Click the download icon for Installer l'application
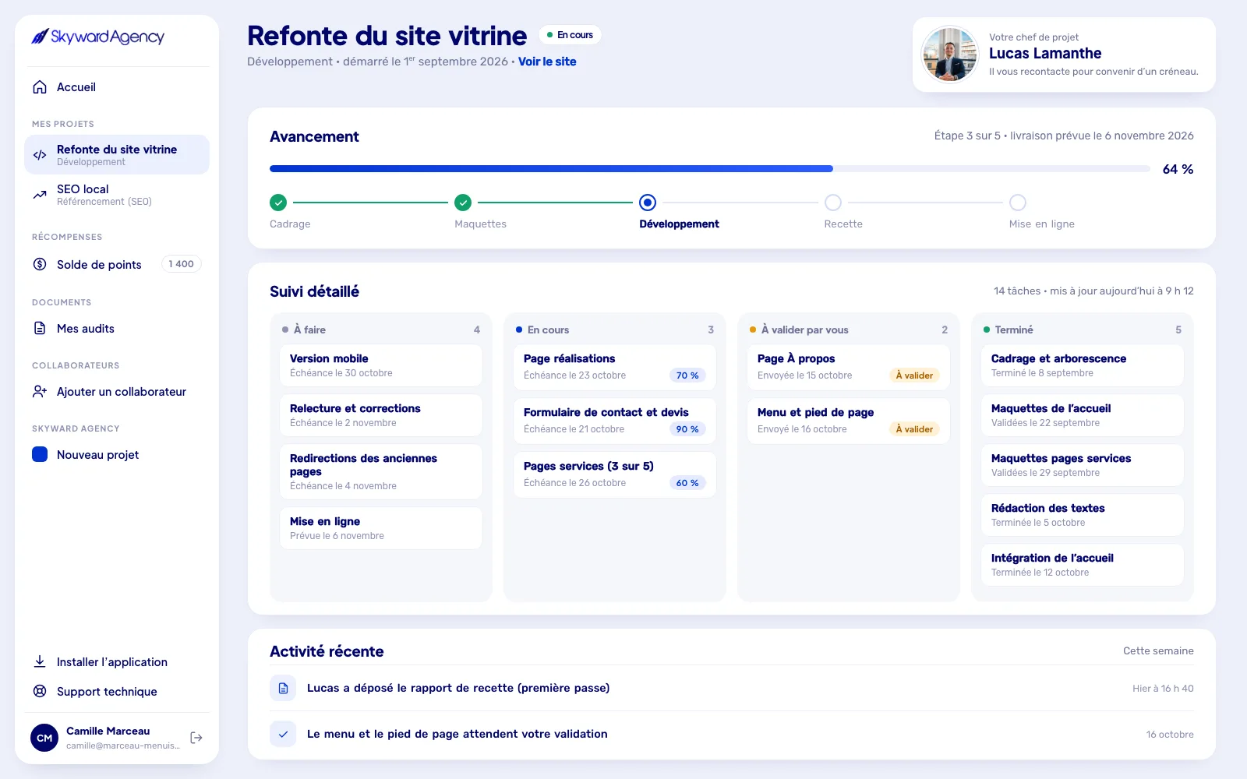This screenshot has width=1247, height=779. click(x=40, y=661)
